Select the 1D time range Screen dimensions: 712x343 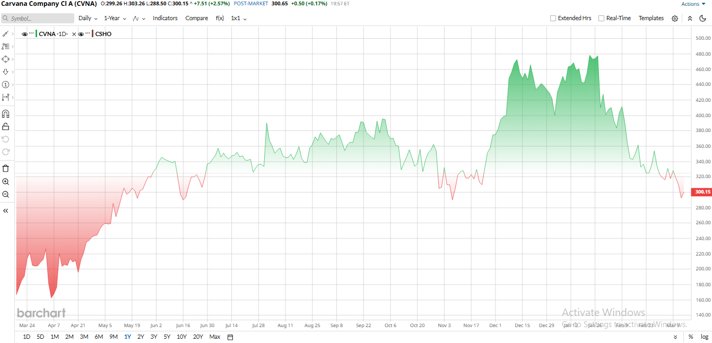coord(27,337)
